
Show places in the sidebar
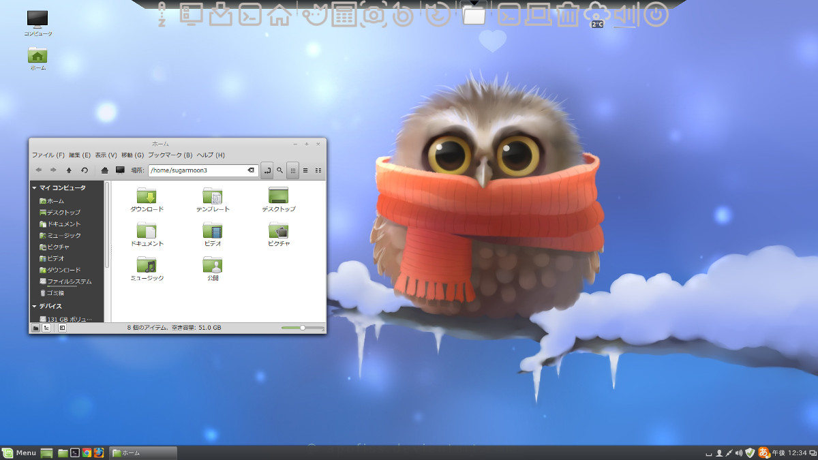(35, 328)
